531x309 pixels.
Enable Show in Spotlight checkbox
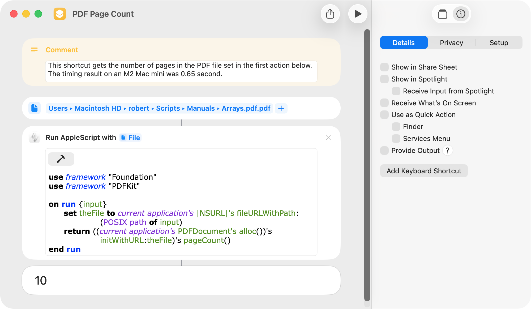384,79
